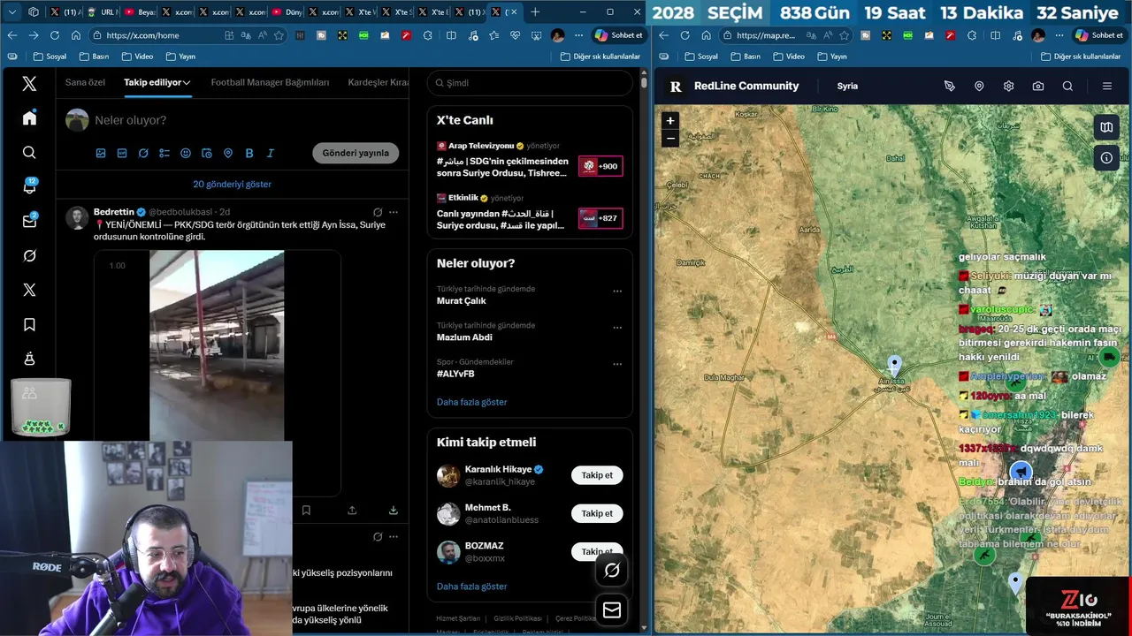Open more options on Bedrettin's post
The image size is (1132, 636).
point(394,212)
